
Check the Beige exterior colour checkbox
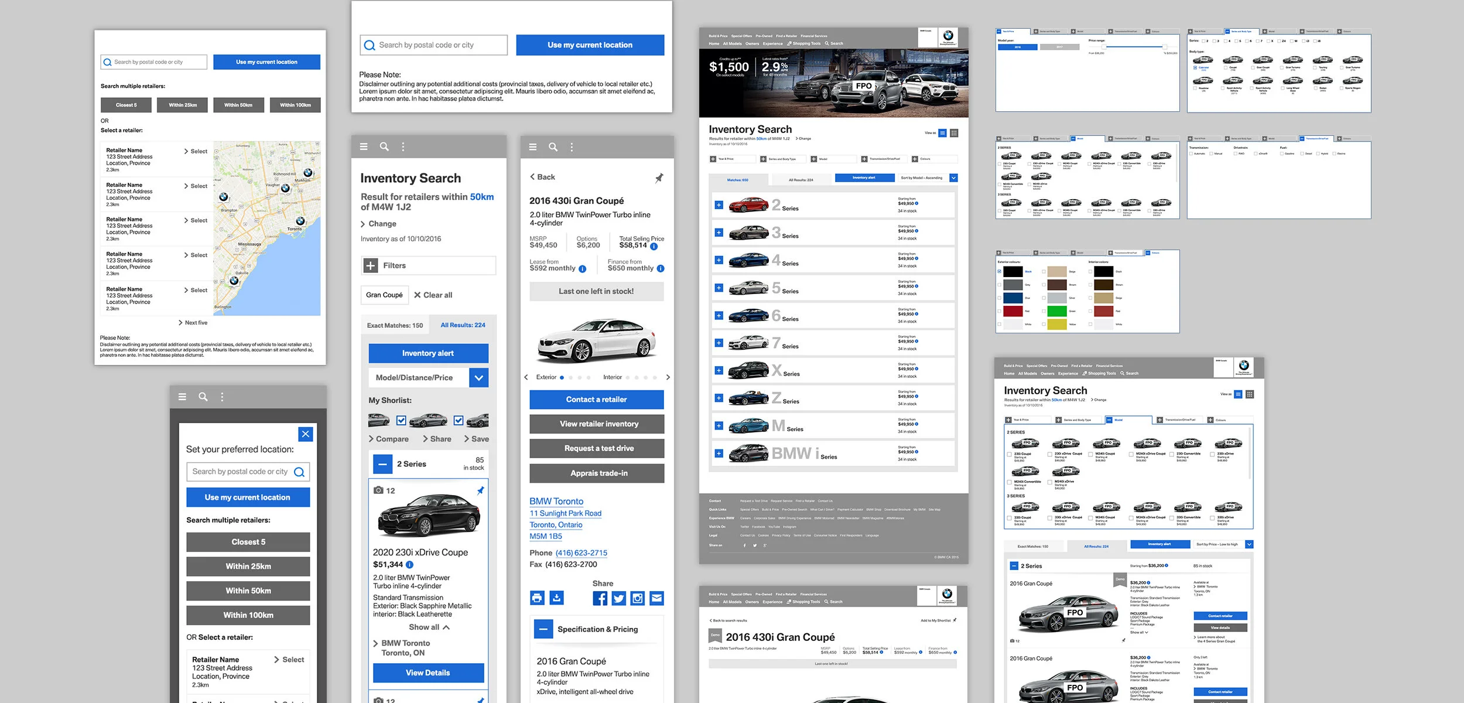(x=1044, y=272)
